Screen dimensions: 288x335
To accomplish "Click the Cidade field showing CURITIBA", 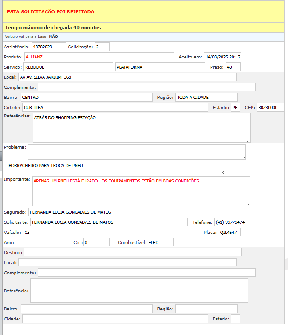I will 115,107.
